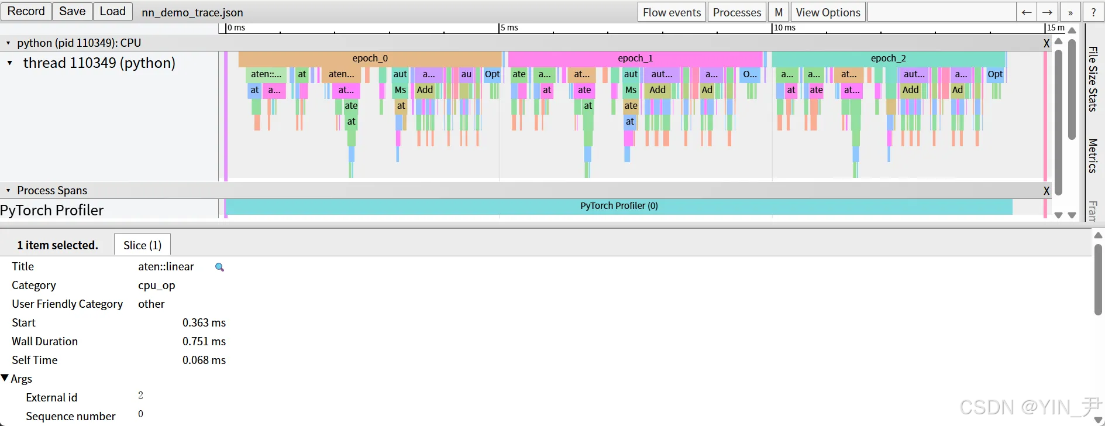This screenshot has height=426, width=1105.
Task: Click the nn_demo_trace.json file name
Action: coord(192,13)
